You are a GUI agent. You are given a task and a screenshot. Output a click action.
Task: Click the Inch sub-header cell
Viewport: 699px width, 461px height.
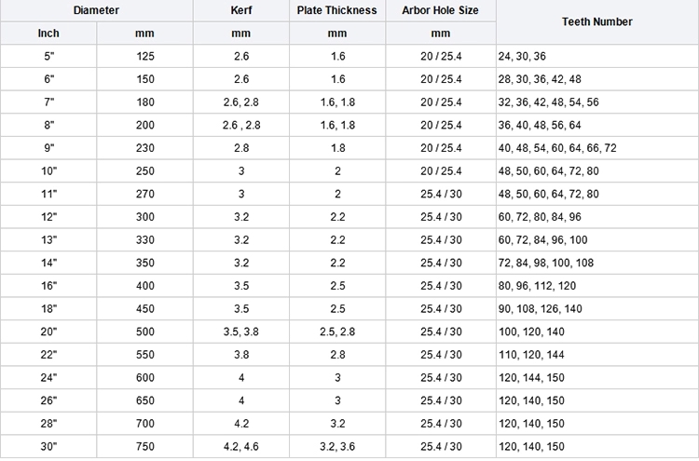tap(48, 33)
